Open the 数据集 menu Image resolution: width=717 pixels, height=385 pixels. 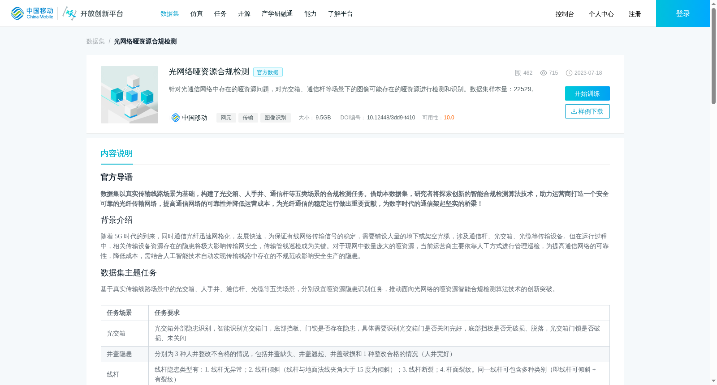pyautogui.click(x=170, y=14)
